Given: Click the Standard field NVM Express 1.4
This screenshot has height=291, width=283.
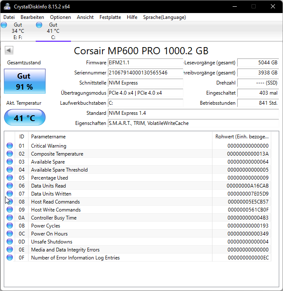Looking at the screenshot, I should coord(193,113).
